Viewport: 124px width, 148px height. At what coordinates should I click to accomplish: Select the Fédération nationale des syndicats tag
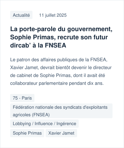tap(61, 111)
